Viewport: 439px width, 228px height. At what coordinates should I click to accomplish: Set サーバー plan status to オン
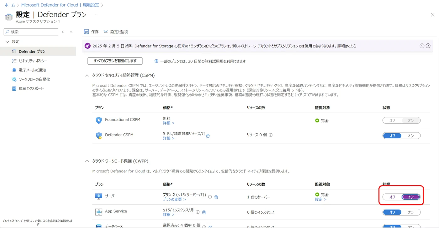411,197
